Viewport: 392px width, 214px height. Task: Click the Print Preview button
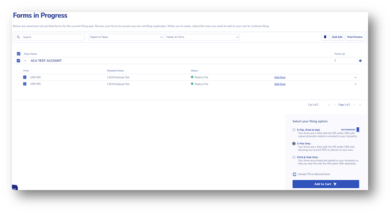(355, 37)
